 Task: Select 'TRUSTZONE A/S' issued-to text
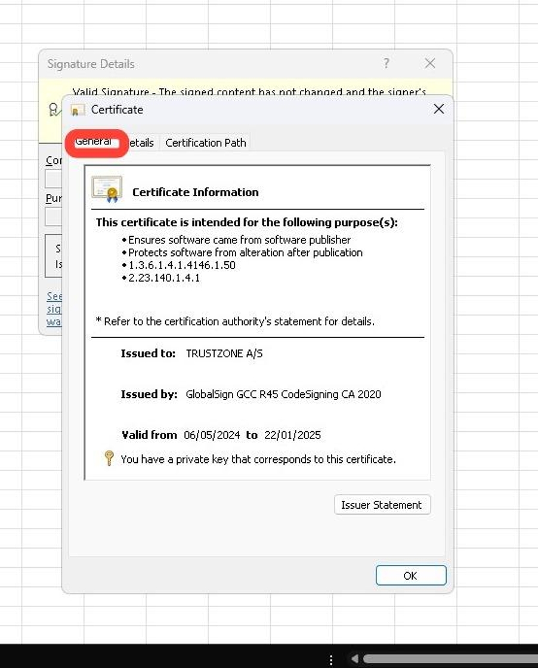224,354
